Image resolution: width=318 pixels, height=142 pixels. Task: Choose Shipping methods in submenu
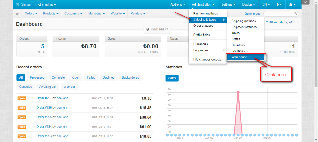tap(246, 21)
